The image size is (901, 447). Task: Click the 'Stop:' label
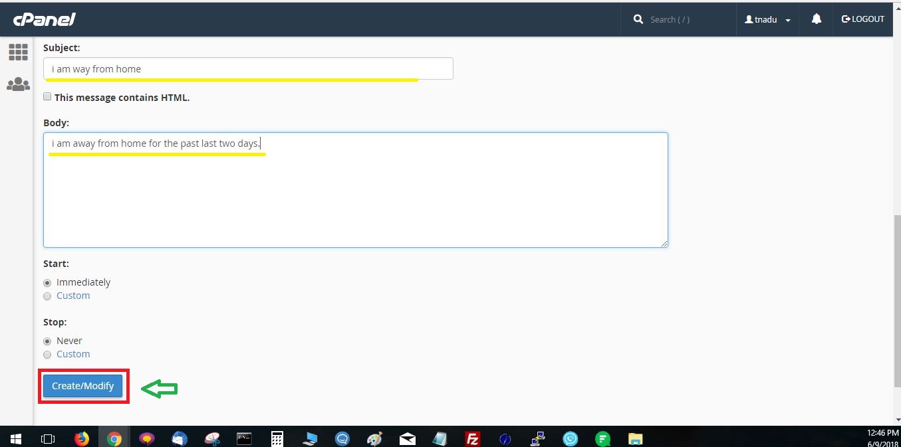[55, 322]
